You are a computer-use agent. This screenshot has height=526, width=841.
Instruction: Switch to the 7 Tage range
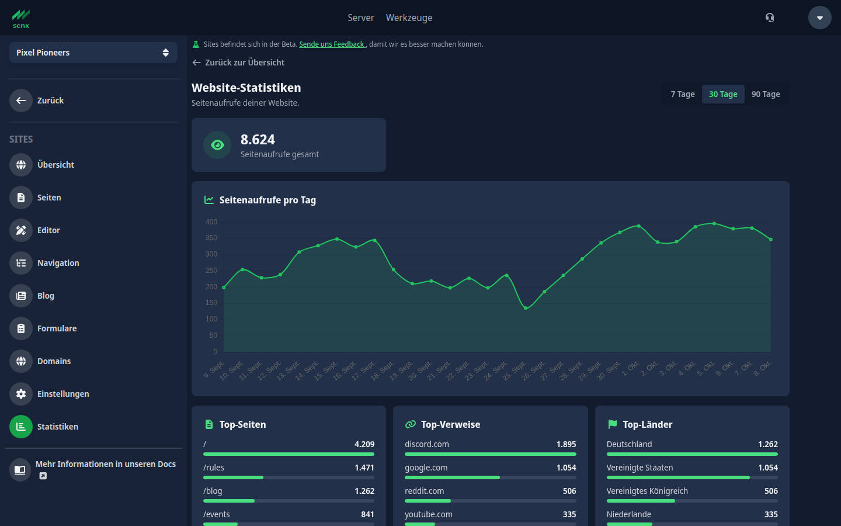tap(683, 94)
